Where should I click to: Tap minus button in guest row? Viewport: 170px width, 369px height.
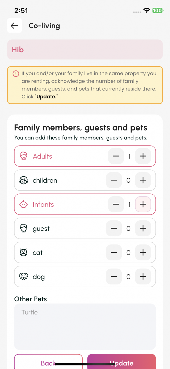point(114,228)
